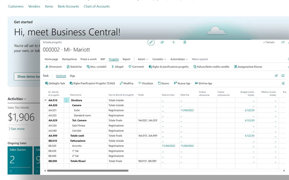Open Allegati attachments action
This screenshot has height=180, width=289.
tap(117, 67)
